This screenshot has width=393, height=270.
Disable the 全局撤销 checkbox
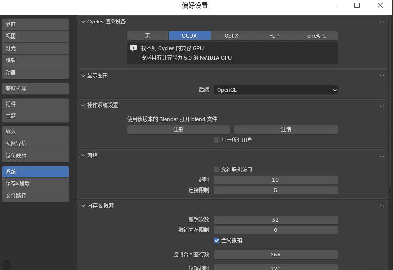217,240
